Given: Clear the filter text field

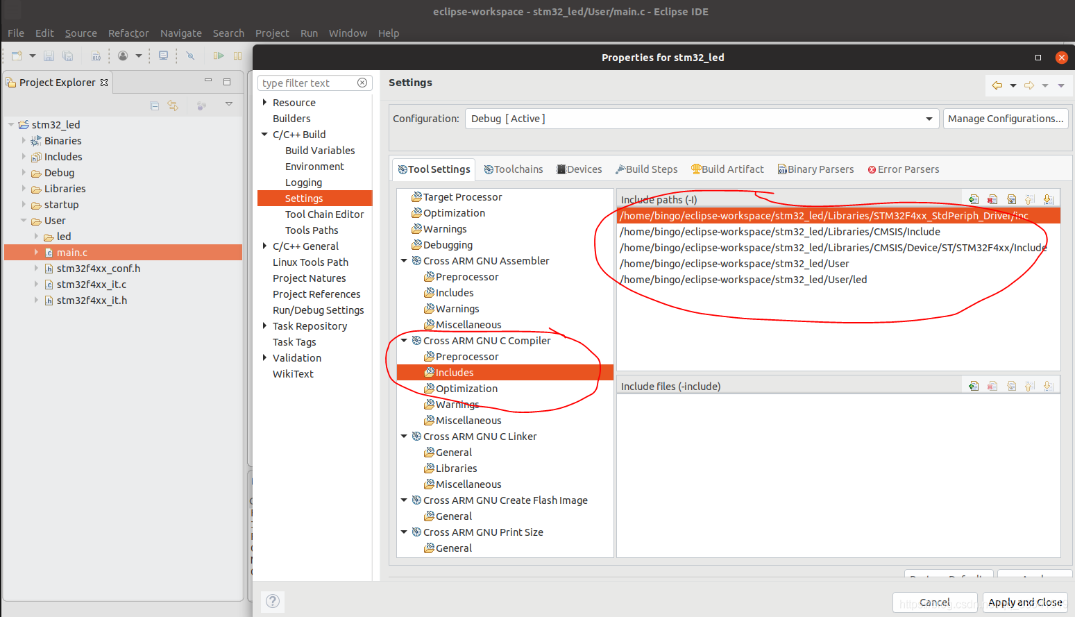Looking at the screenshot, I should pyautogui.click(x=362, y=83).
